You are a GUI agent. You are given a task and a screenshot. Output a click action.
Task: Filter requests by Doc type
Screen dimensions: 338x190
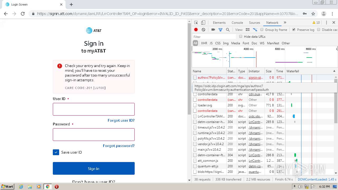point(254,43)
